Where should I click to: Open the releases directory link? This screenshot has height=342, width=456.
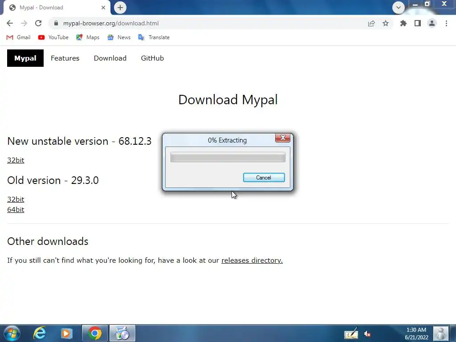(x=252, y=260)
